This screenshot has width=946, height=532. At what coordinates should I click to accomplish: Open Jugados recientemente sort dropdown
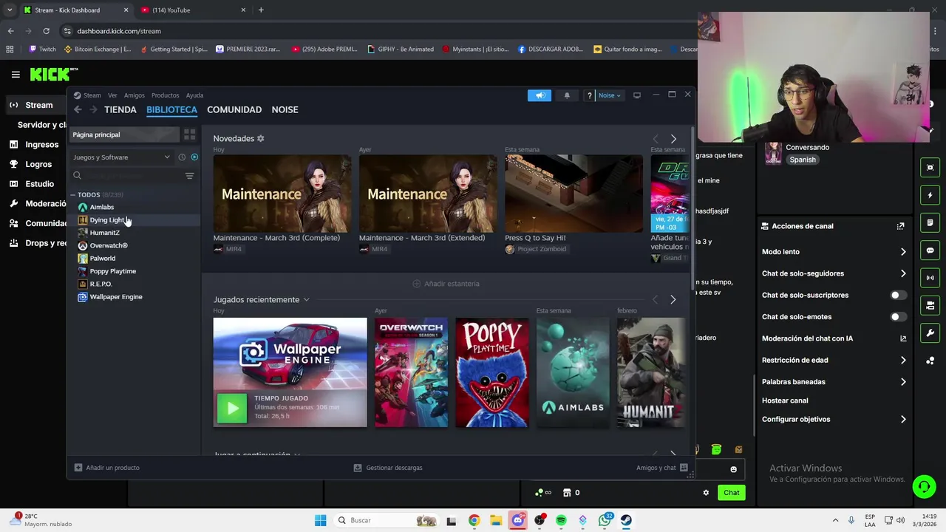306,299
